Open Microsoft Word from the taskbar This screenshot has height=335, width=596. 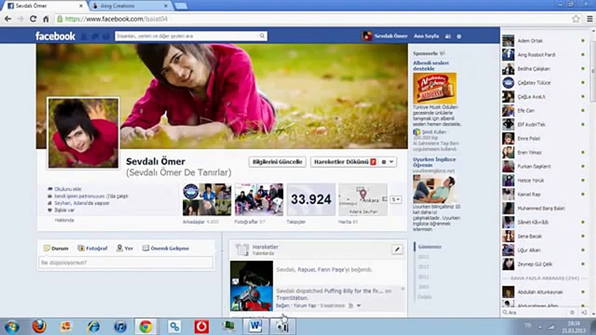(x=256, y=327)
